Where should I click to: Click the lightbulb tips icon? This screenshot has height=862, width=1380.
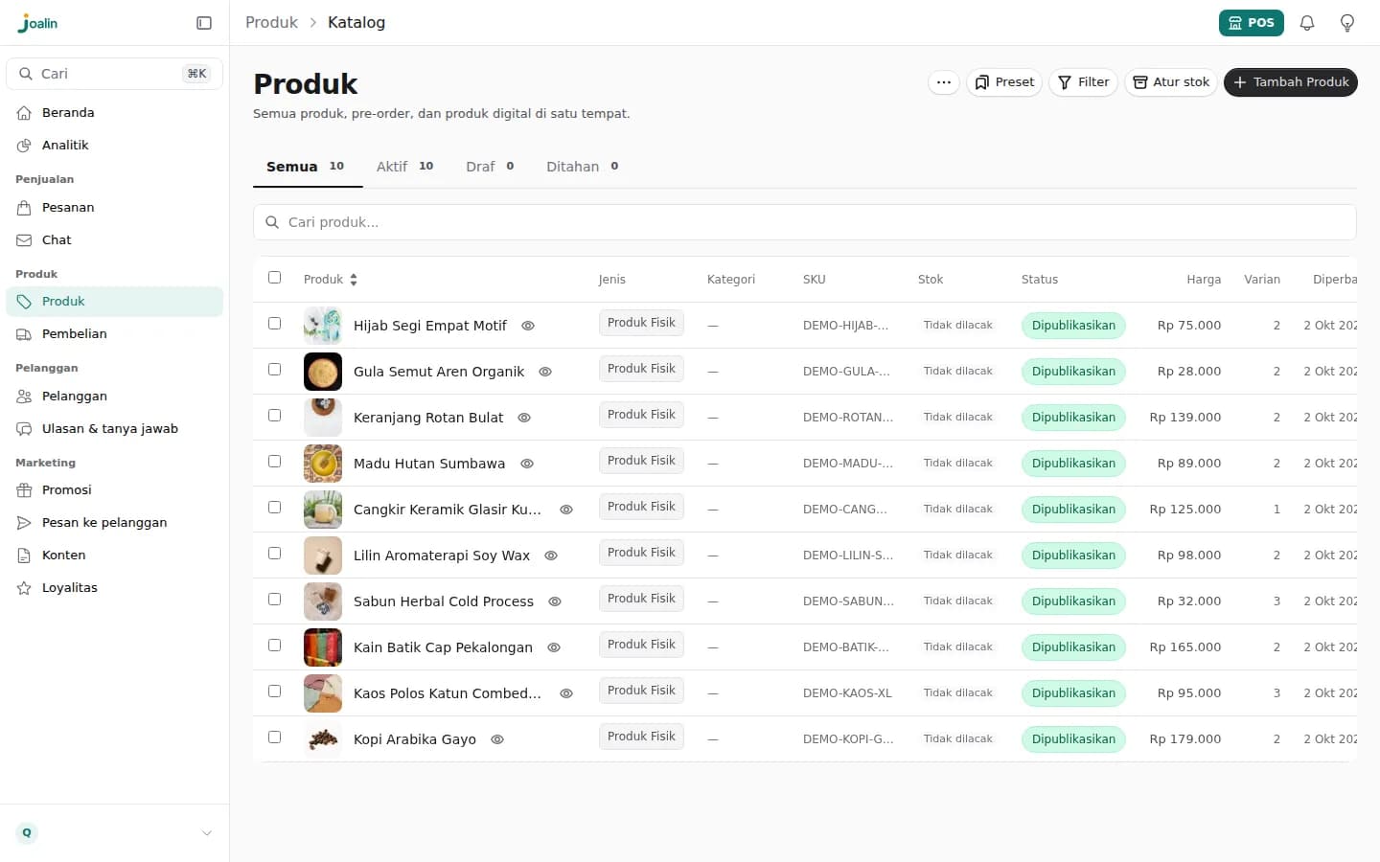tap(1347, 23)
